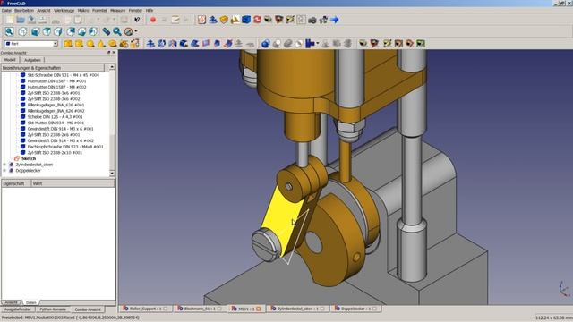Open dropdown arrow beside the join parts icon
Viewport: 573px width, 322px height.
(x=317, y=44)
